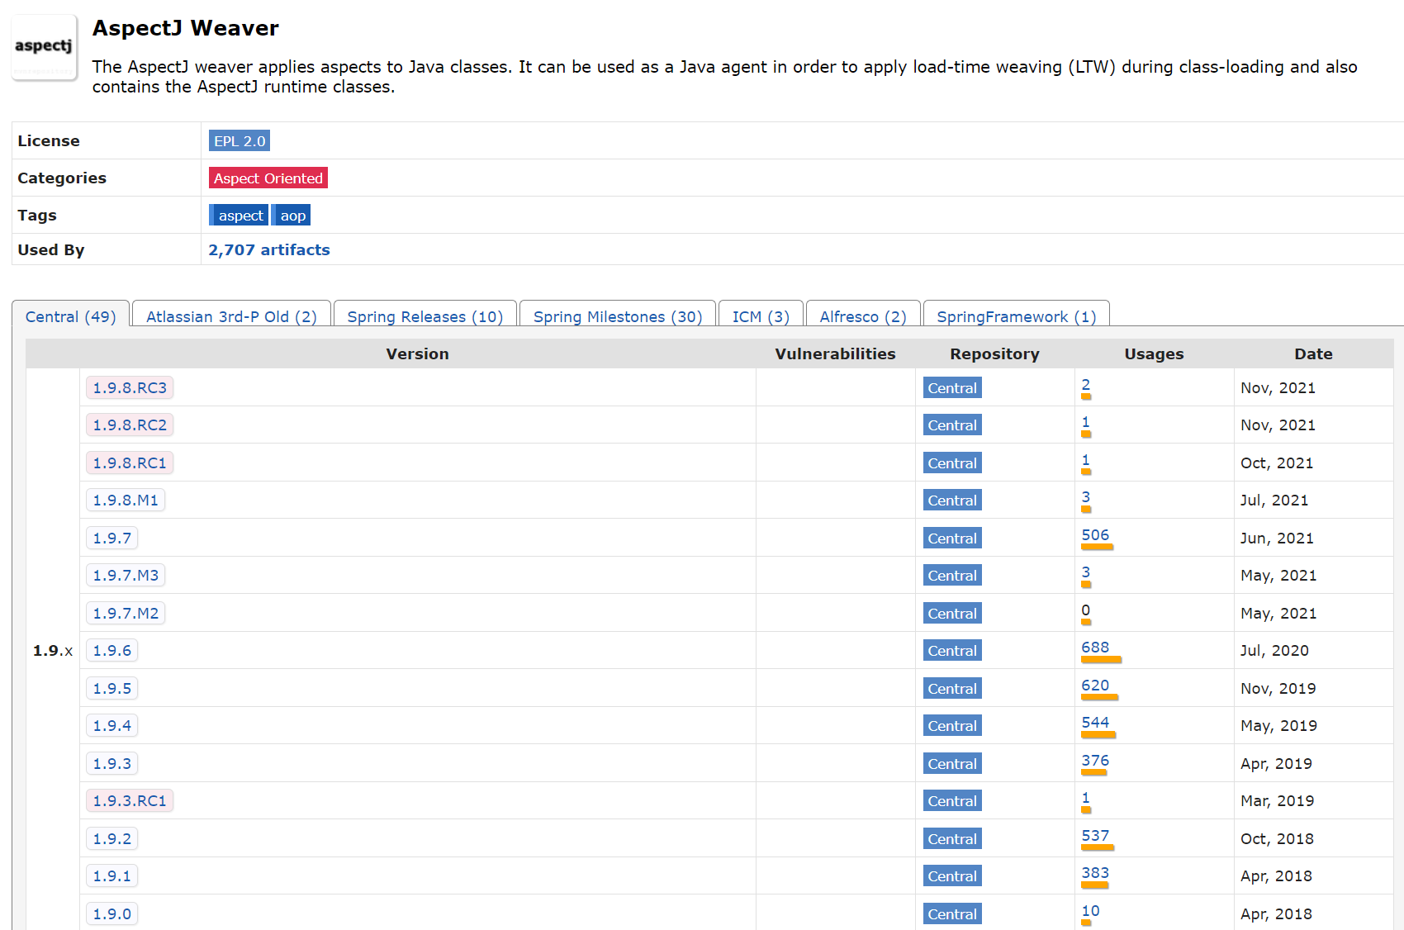Click Central badge in 1.9.8.RC3 row
The width and height of the screenshot is (1404, 930).
[952, 388]
